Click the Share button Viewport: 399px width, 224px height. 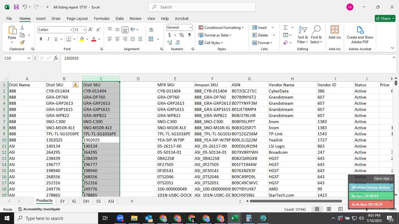(x=385, y=18)
